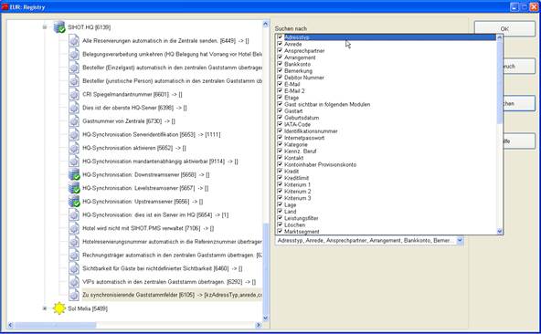
Task: Toggle the IATA-Code checkbox
Action: (x=280, y=124)
